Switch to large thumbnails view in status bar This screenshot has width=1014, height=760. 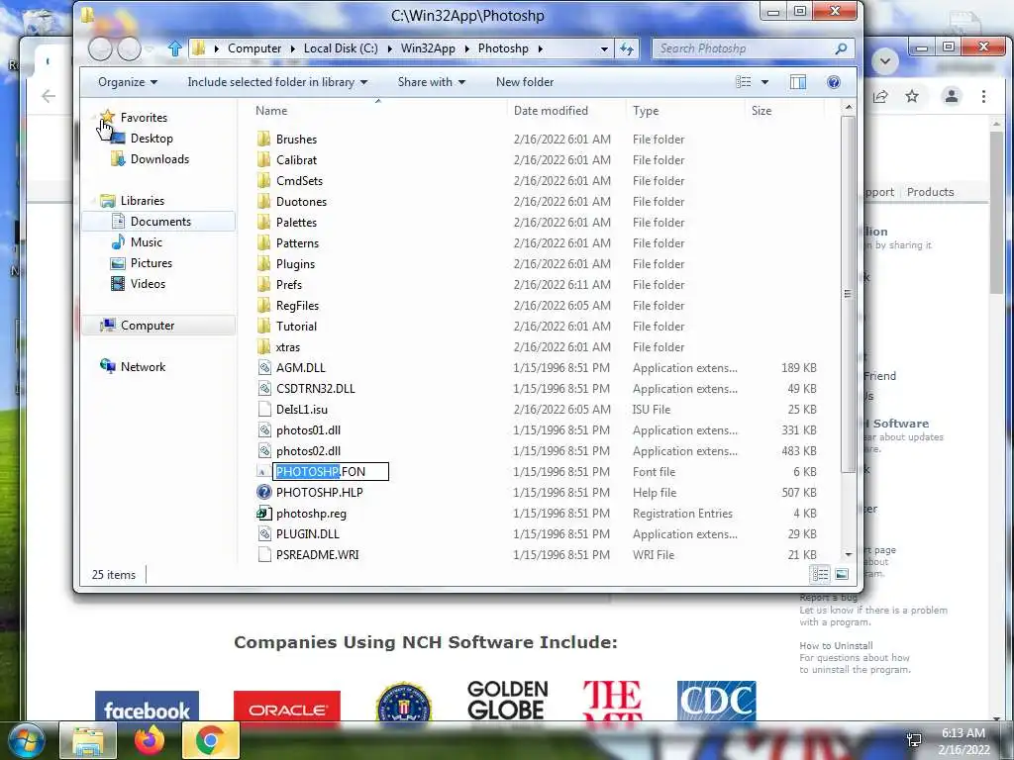tap(842, 574)
